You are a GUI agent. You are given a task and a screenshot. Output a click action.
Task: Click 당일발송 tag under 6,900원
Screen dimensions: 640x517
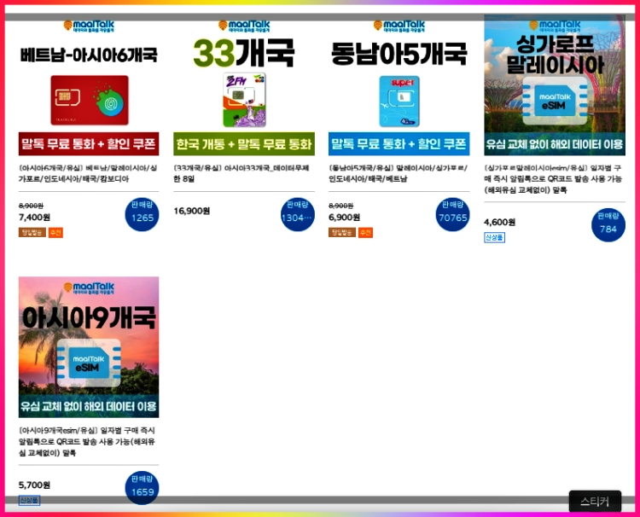coord(342,233)
